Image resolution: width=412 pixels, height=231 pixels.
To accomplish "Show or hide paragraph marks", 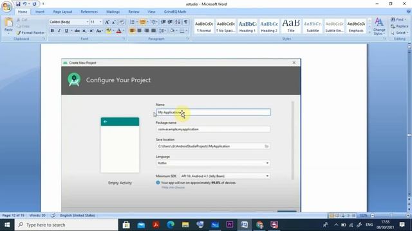I will pyautogui.click(x=186, y=22).
